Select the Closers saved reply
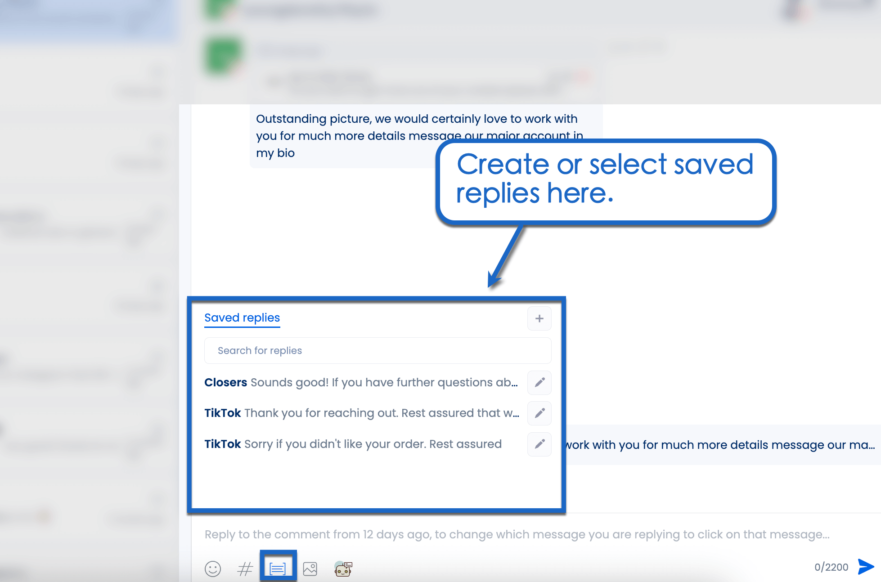881x582 pixels. click(x=360, y=383)
